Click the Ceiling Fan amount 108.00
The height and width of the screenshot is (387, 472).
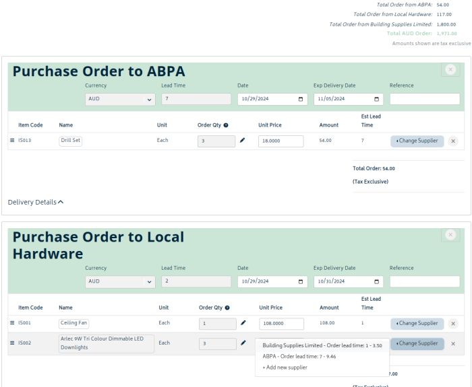(x=327, y=322)
